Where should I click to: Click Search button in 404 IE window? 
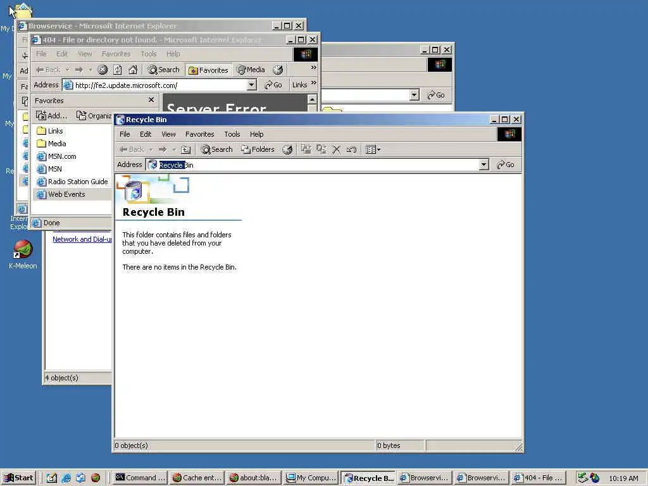pyautogui.click(x=164, y=70)
